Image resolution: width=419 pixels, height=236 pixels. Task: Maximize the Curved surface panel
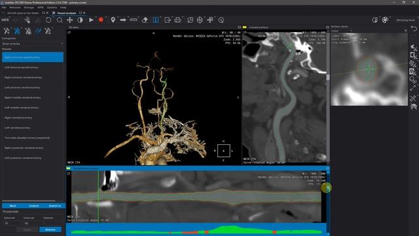(x=327, y=28)
